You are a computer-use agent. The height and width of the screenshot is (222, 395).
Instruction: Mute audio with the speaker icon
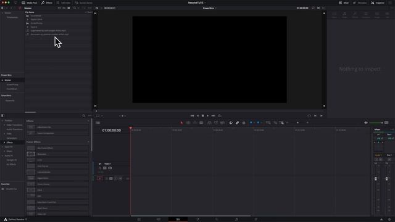pyautogui.click(x=366, y=123)
